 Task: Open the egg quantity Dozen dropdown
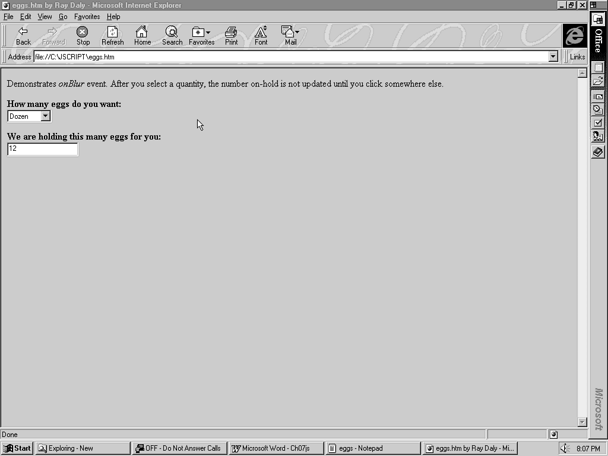tap(29, 116)
